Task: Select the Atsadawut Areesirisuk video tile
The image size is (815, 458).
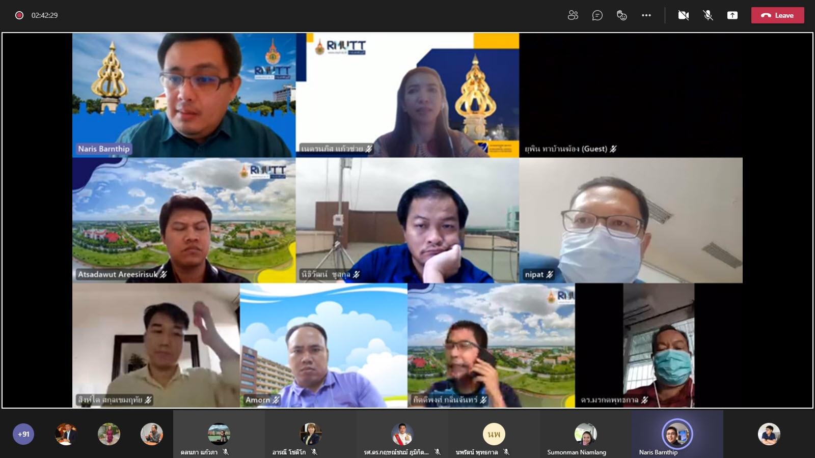Action: 183,220
